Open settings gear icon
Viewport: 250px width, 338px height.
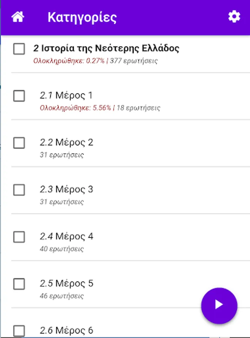pos(234,17)
